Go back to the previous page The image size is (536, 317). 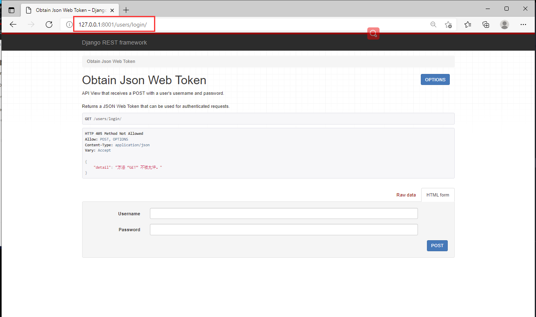[13, 25]
